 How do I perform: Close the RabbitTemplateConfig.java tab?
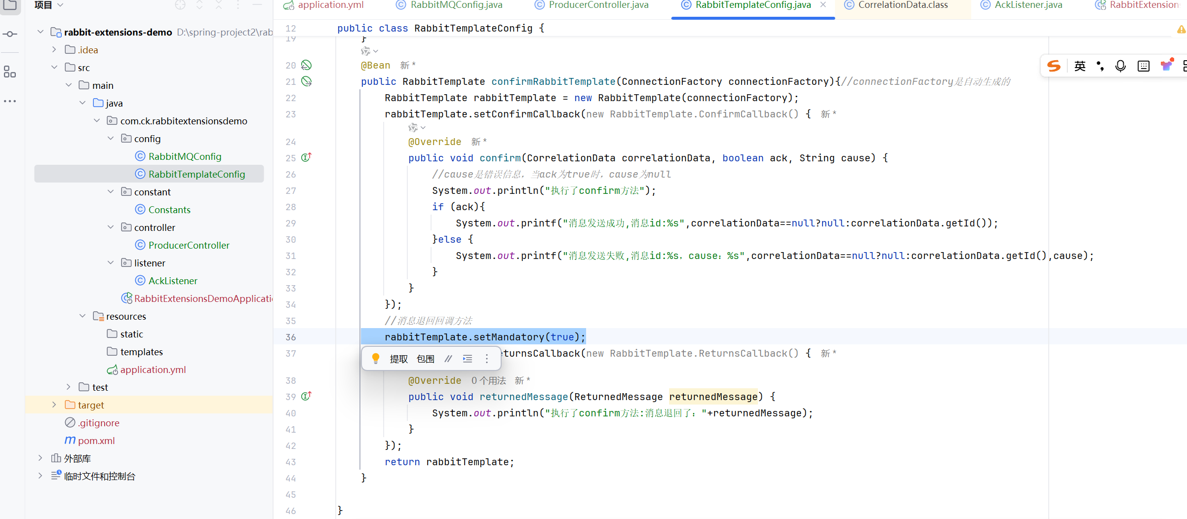(823, 5)
